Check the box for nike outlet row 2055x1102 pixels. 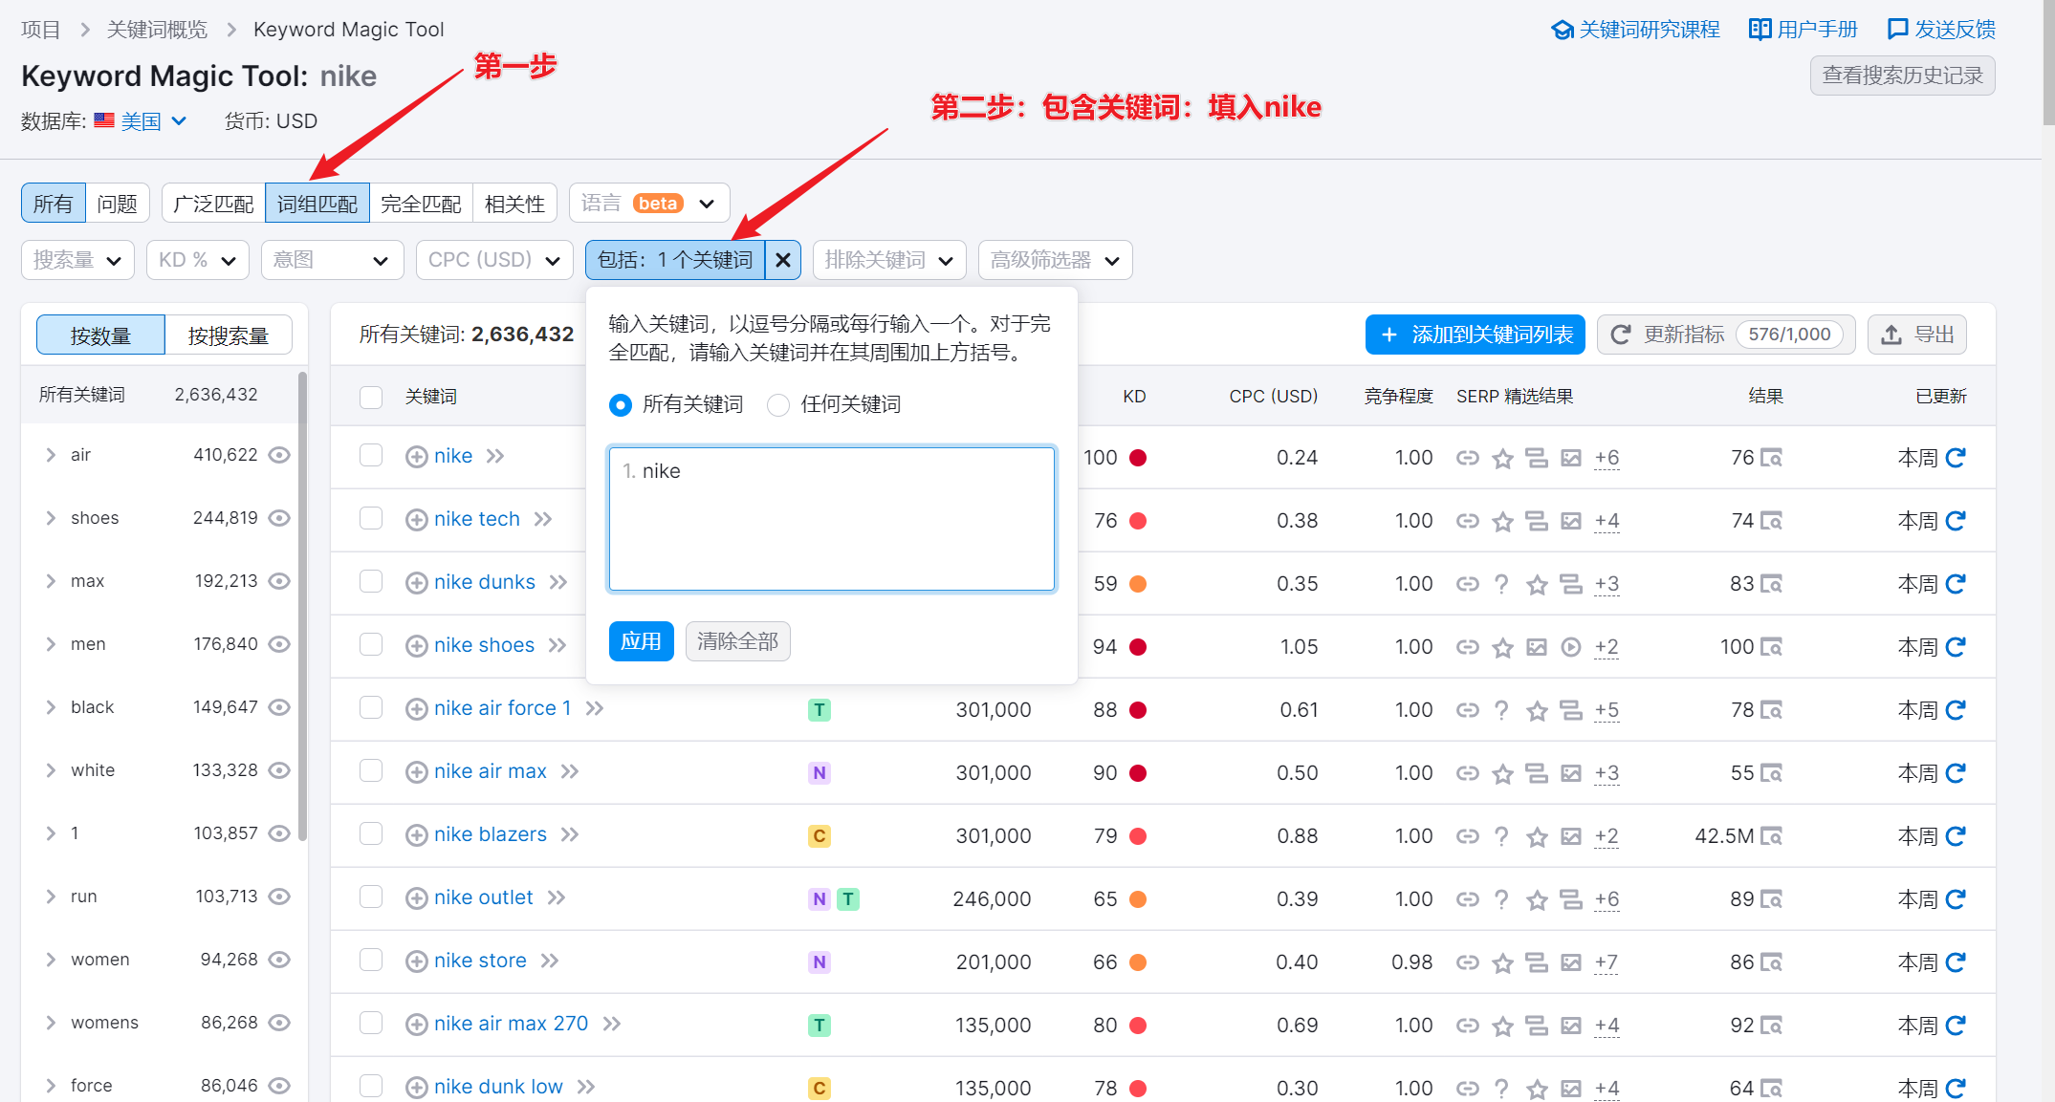click(371, 897)
